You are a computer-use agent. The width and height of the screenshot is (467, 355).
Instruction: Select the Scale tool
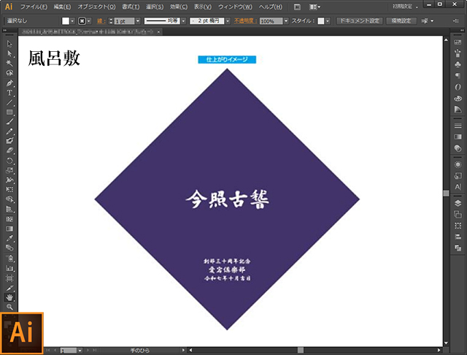tap(9, 170)
